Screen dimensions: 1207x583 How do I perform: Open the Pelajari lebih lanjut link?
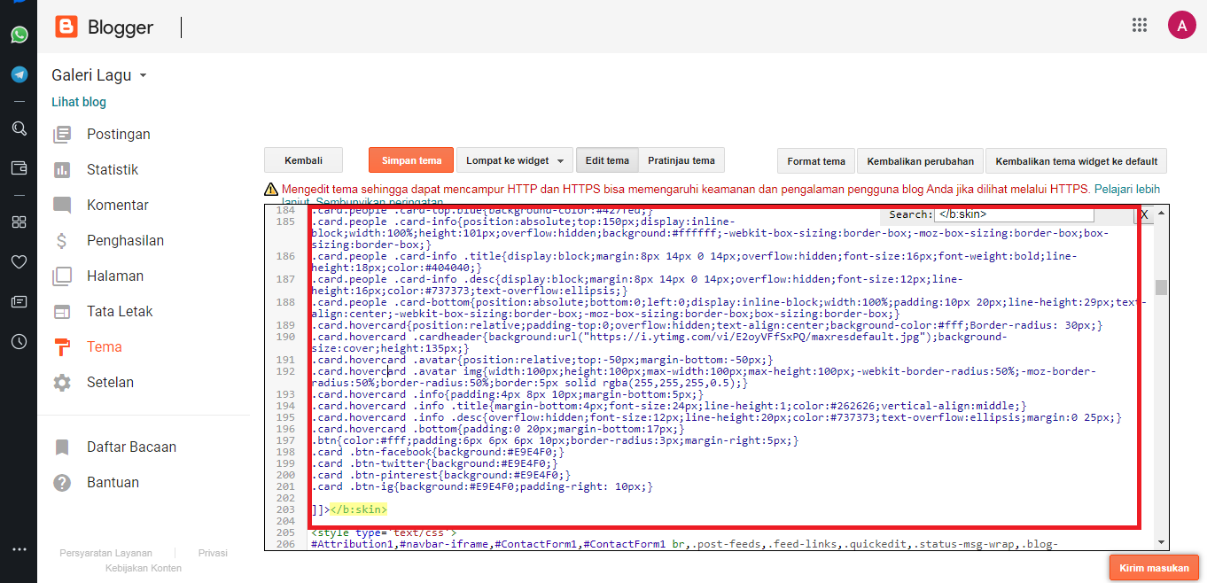[x=1126, y=189]
